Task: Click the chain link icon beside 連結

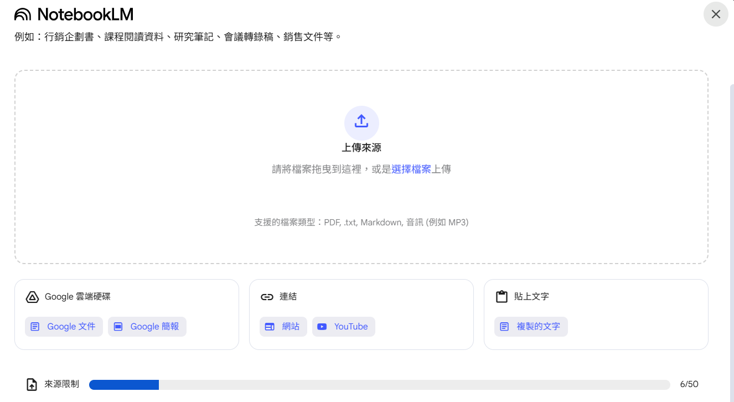Action: tap(267, 297)
